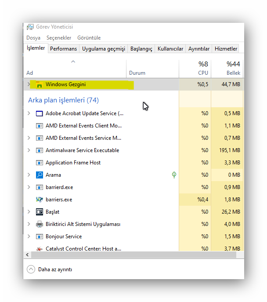Click Daha az ayrıntı button
The image size is (267, 302).
(50, 269)
